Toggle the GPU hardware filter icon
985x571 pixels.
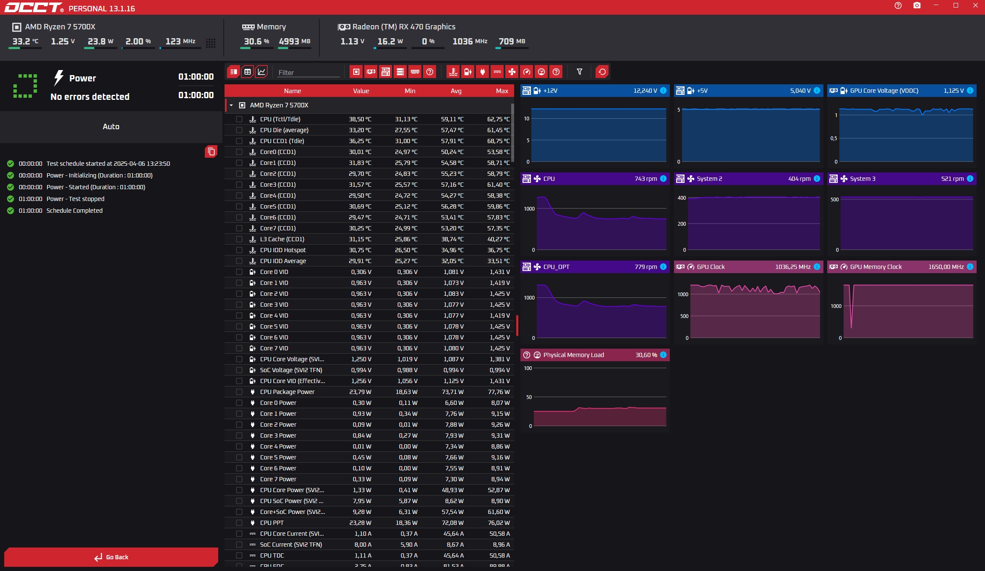(x=371, y=72)
